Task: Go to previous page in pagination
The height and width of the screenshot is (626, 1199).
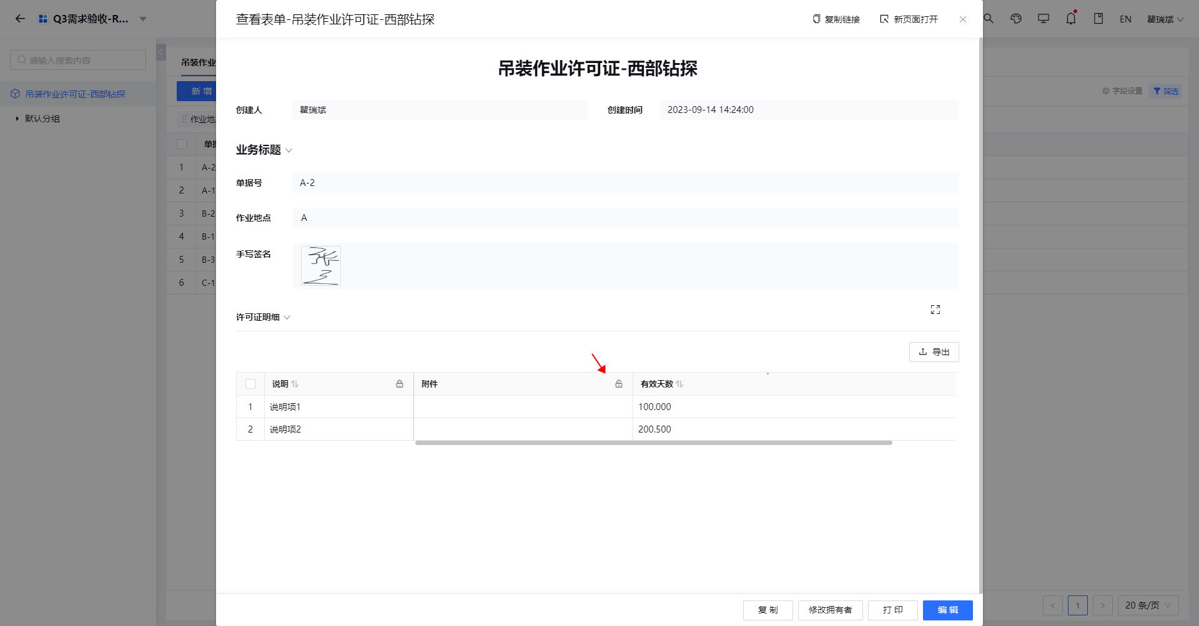Action: point(1053,605)
